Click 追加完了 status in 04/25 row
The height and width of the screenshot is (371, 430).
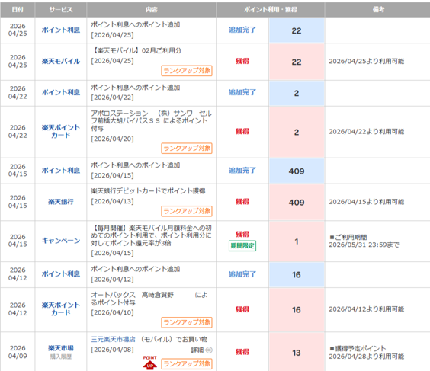point(242,30)
